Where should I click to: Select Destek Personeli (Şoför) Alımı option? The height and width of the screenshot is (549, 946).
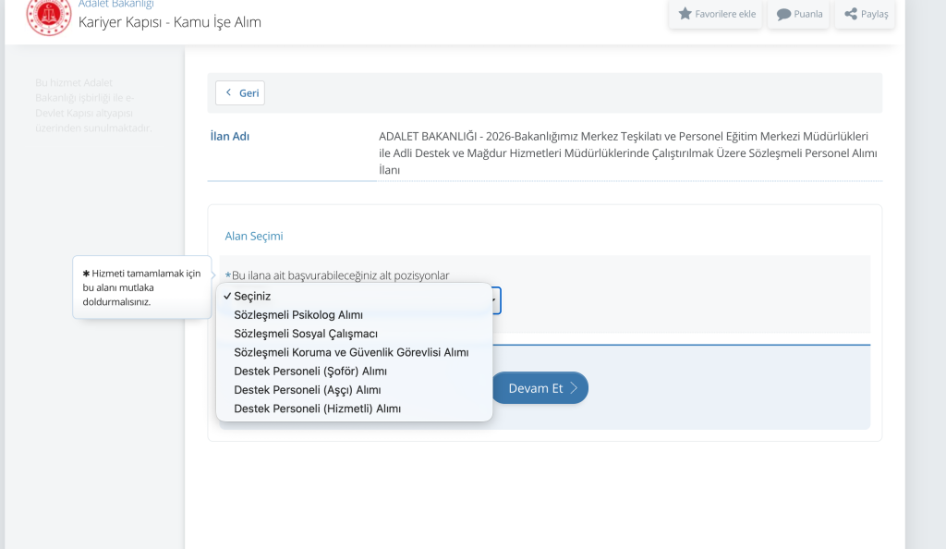coord(354,371)
